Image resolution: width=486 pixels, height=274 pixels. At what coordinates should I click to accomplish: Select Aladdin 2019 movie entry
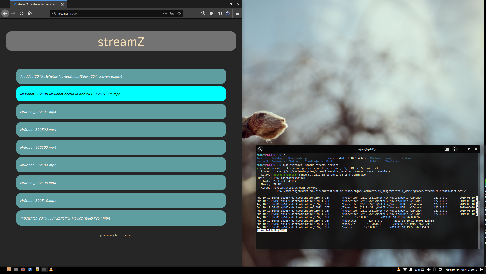(121, 76)
